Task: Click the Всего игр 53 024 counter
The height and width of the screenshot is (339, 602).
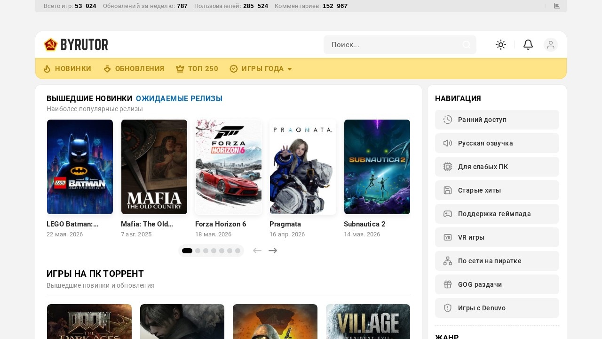Action: click(70, 6)
